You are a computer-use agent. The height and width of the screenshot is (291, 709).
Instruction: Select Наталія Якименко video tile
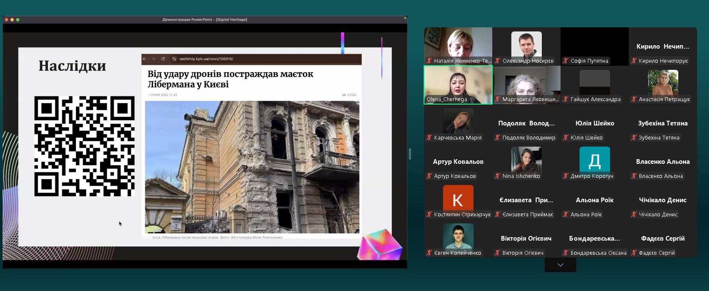pos(458,47)
